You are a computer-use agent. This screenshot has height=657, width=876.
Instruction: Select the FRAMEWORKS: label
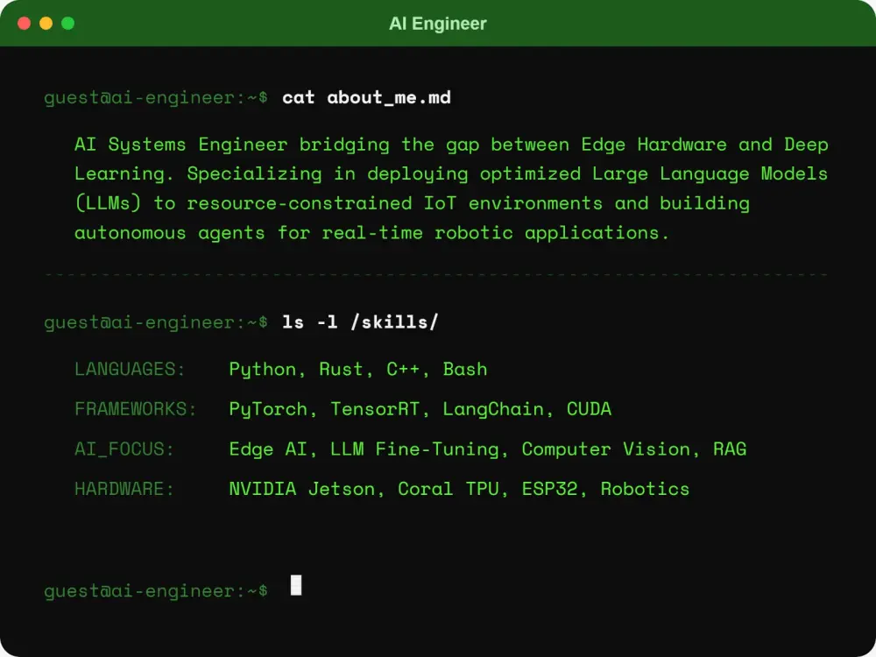click(136, 409)
